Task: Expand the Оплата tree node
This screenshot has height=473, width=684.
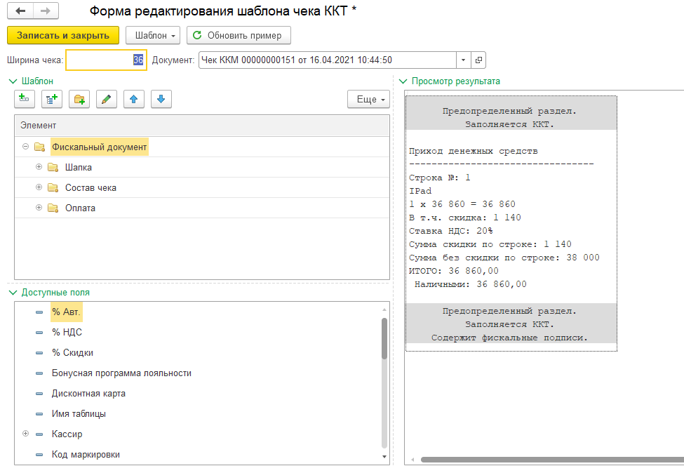Action: [x=39, y=208]
